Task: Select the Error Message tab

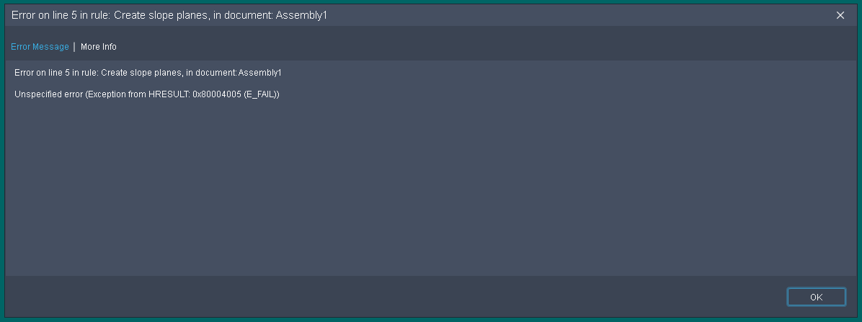Action: (40, 47)
